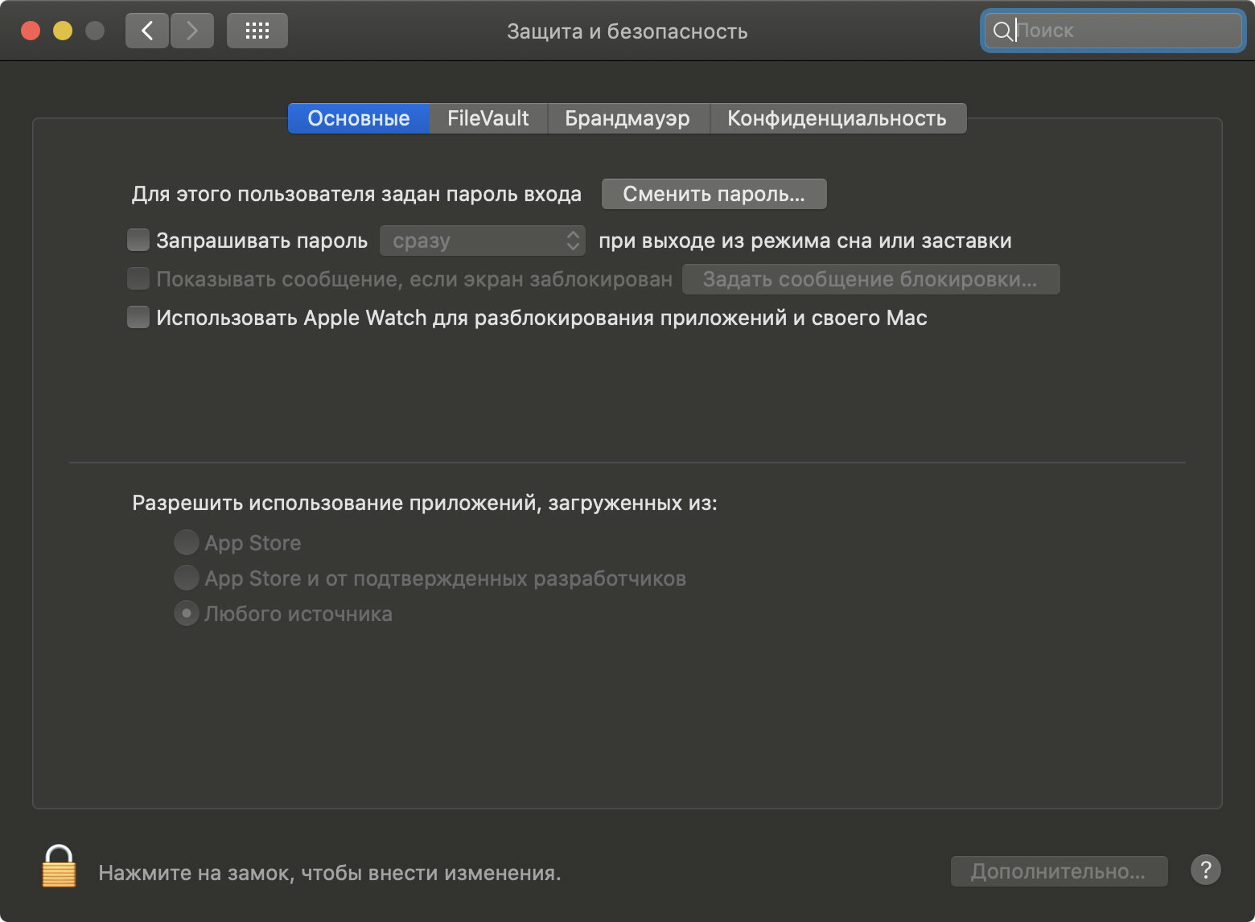Toggle the Apple Watch unlock checkbox

(x=138, y=317)
